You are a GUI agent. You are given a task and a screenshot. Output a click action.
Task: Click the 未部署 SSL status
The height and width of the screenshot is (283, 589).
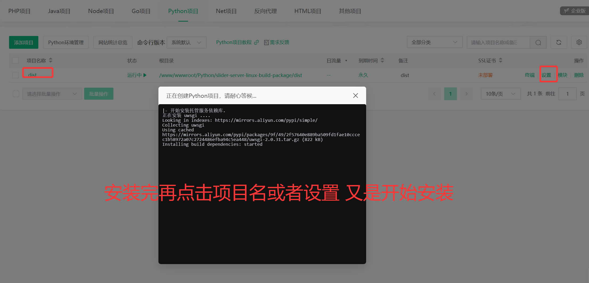[x=485, y=75]
